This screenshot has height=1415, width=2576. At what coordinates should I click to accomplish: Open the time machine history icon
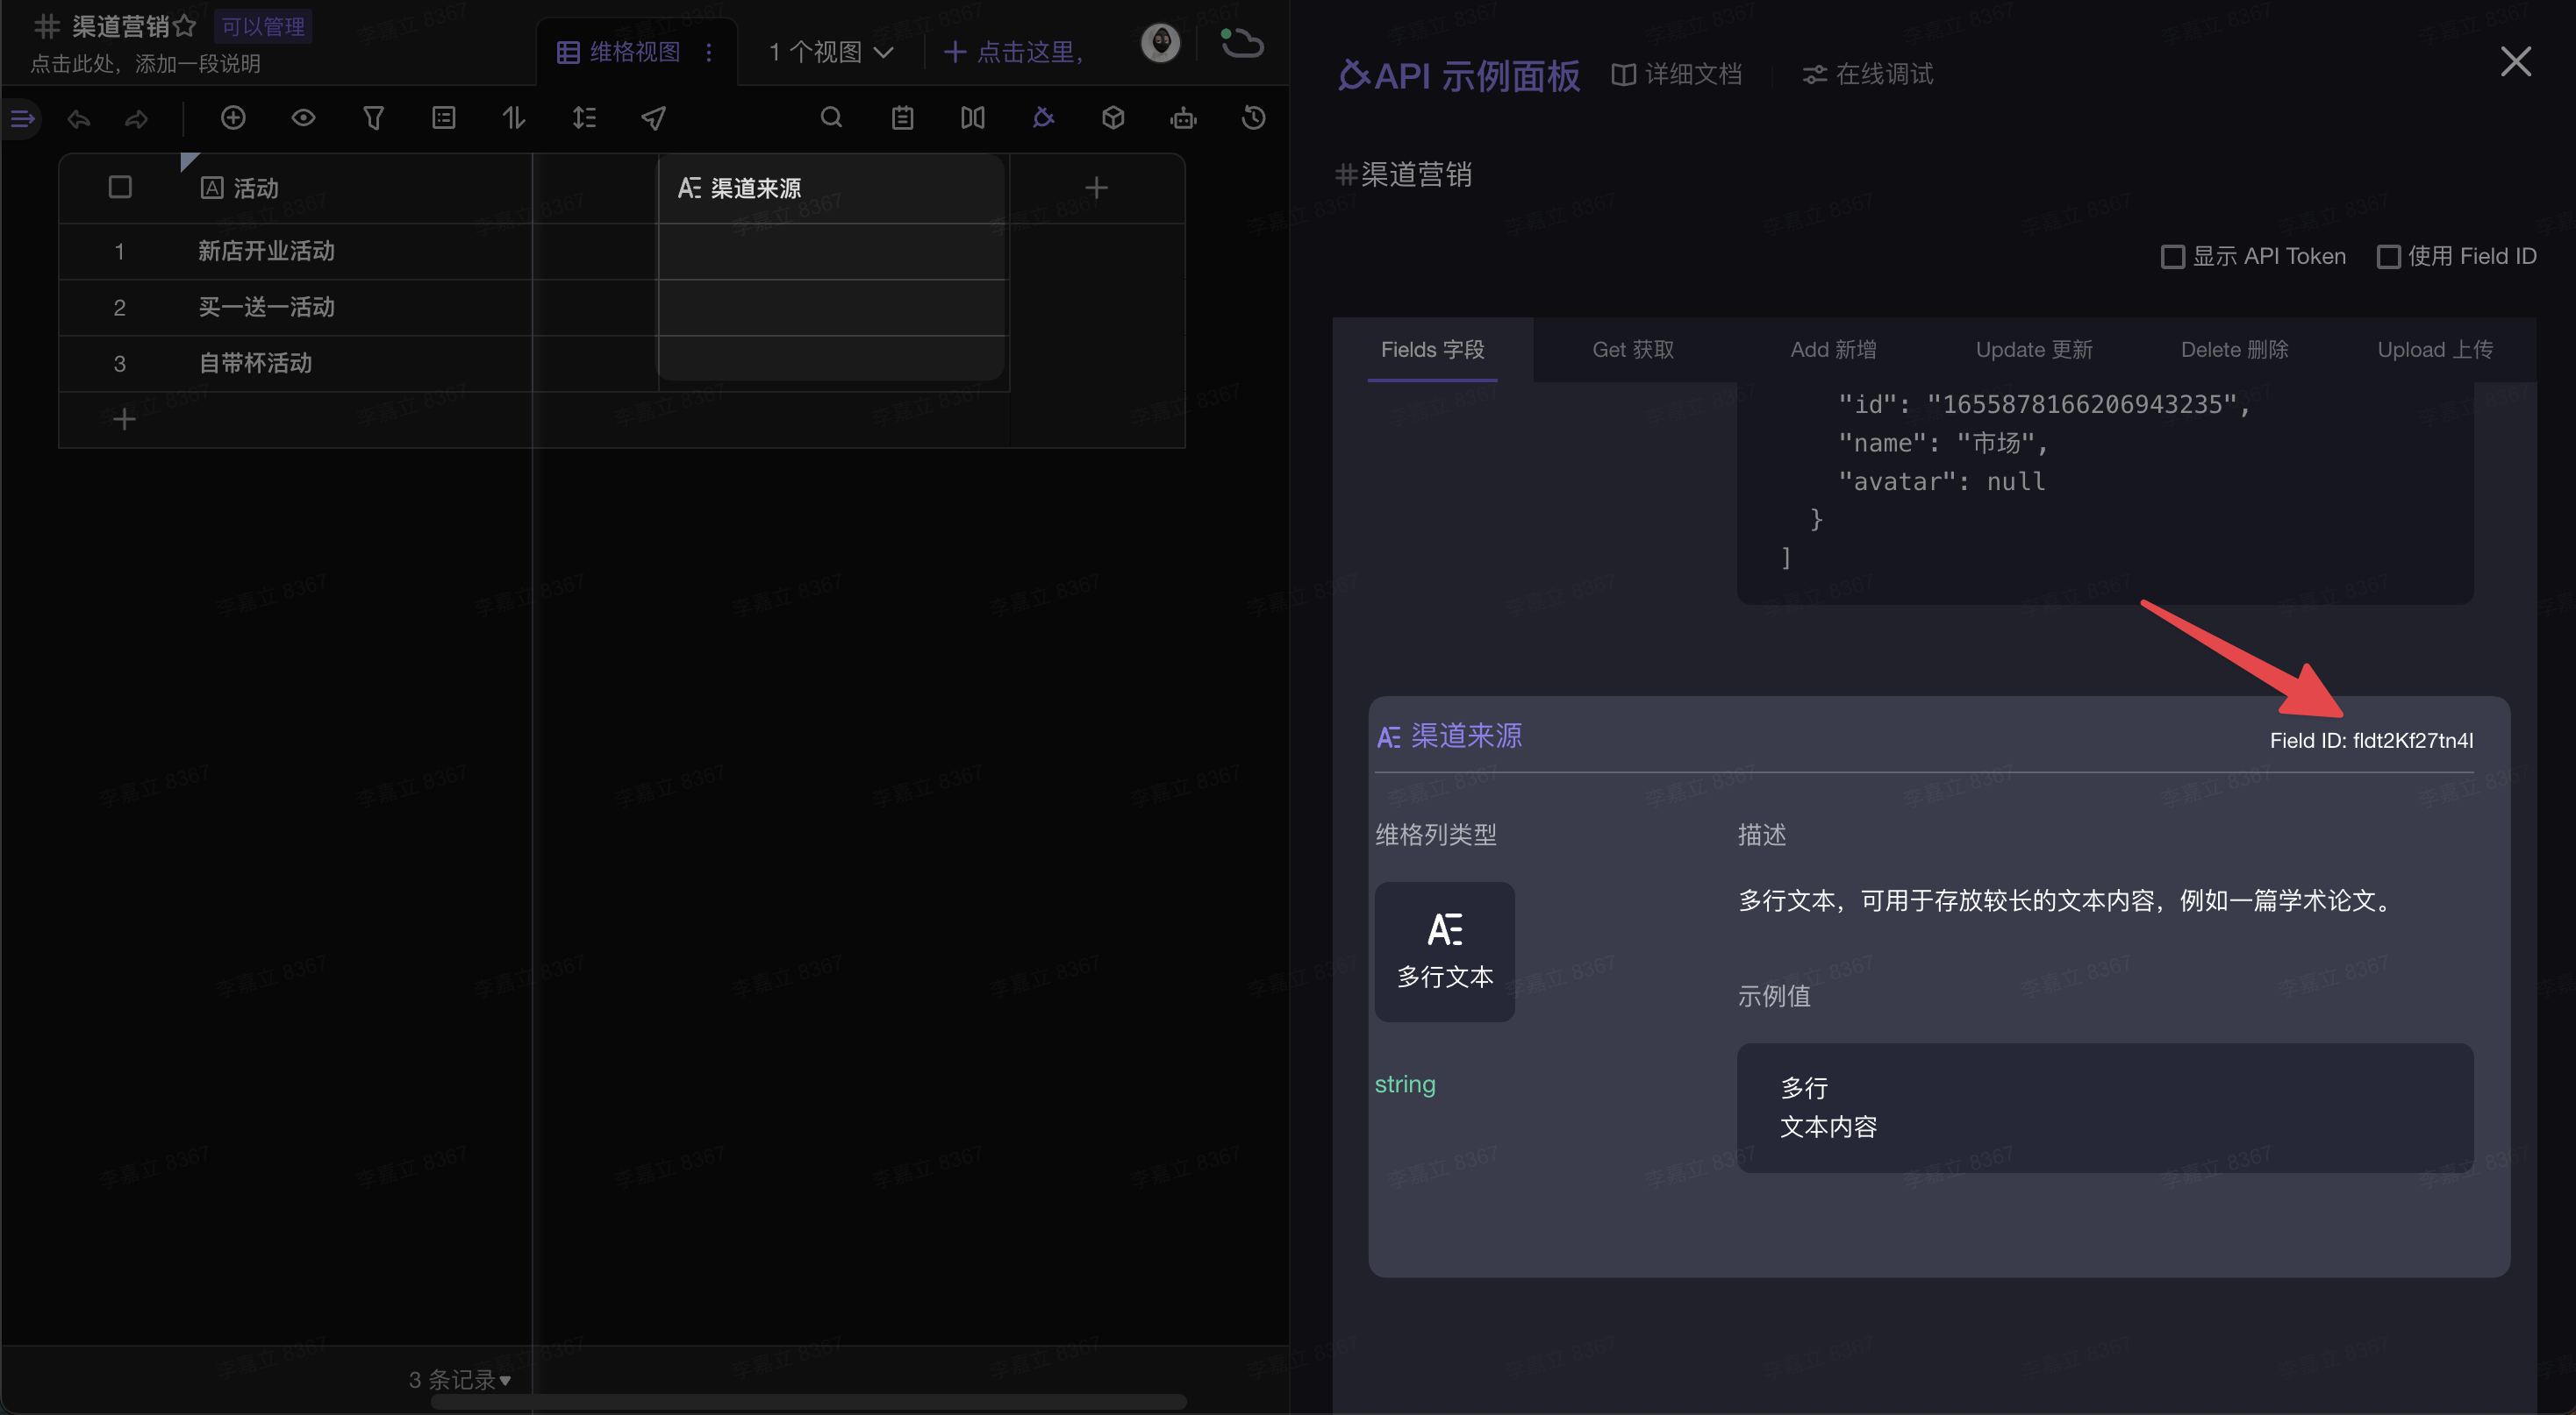coord(1253,117)
